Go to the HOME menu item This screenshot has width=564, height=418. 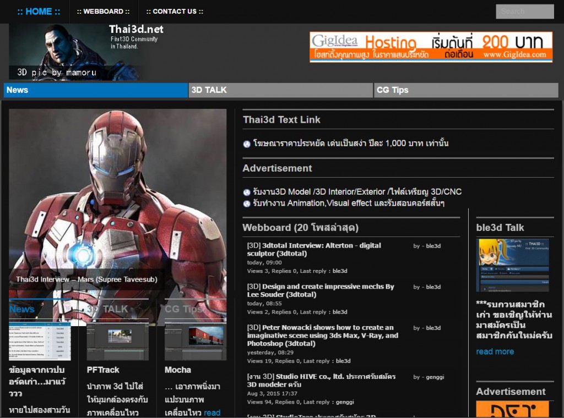coord(39,12)
